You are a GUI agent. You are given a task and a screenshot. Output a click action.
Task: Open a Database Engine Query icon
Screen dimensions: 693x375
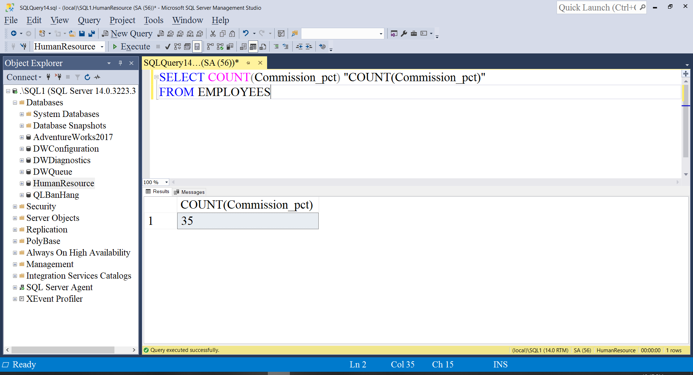click(x=161, y=34)
